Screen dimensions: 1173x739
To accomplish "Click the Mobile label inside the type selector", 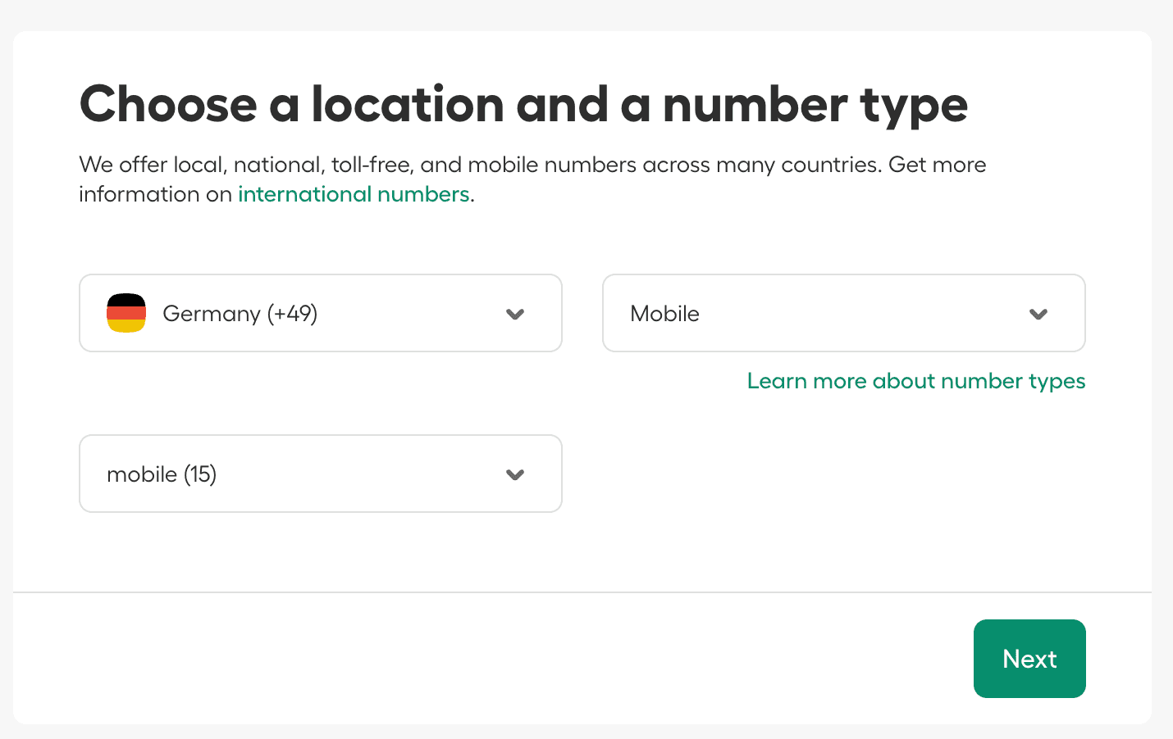I will [x=664, y=313].
